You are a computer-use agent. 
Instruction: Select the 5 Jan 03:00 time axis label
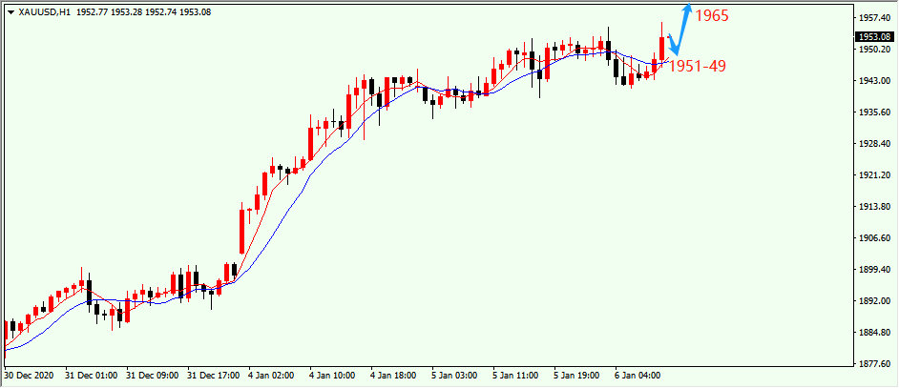coord(456,376)
